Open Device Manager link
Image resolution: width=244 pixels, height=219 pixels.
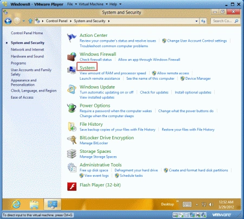point(198,79)
